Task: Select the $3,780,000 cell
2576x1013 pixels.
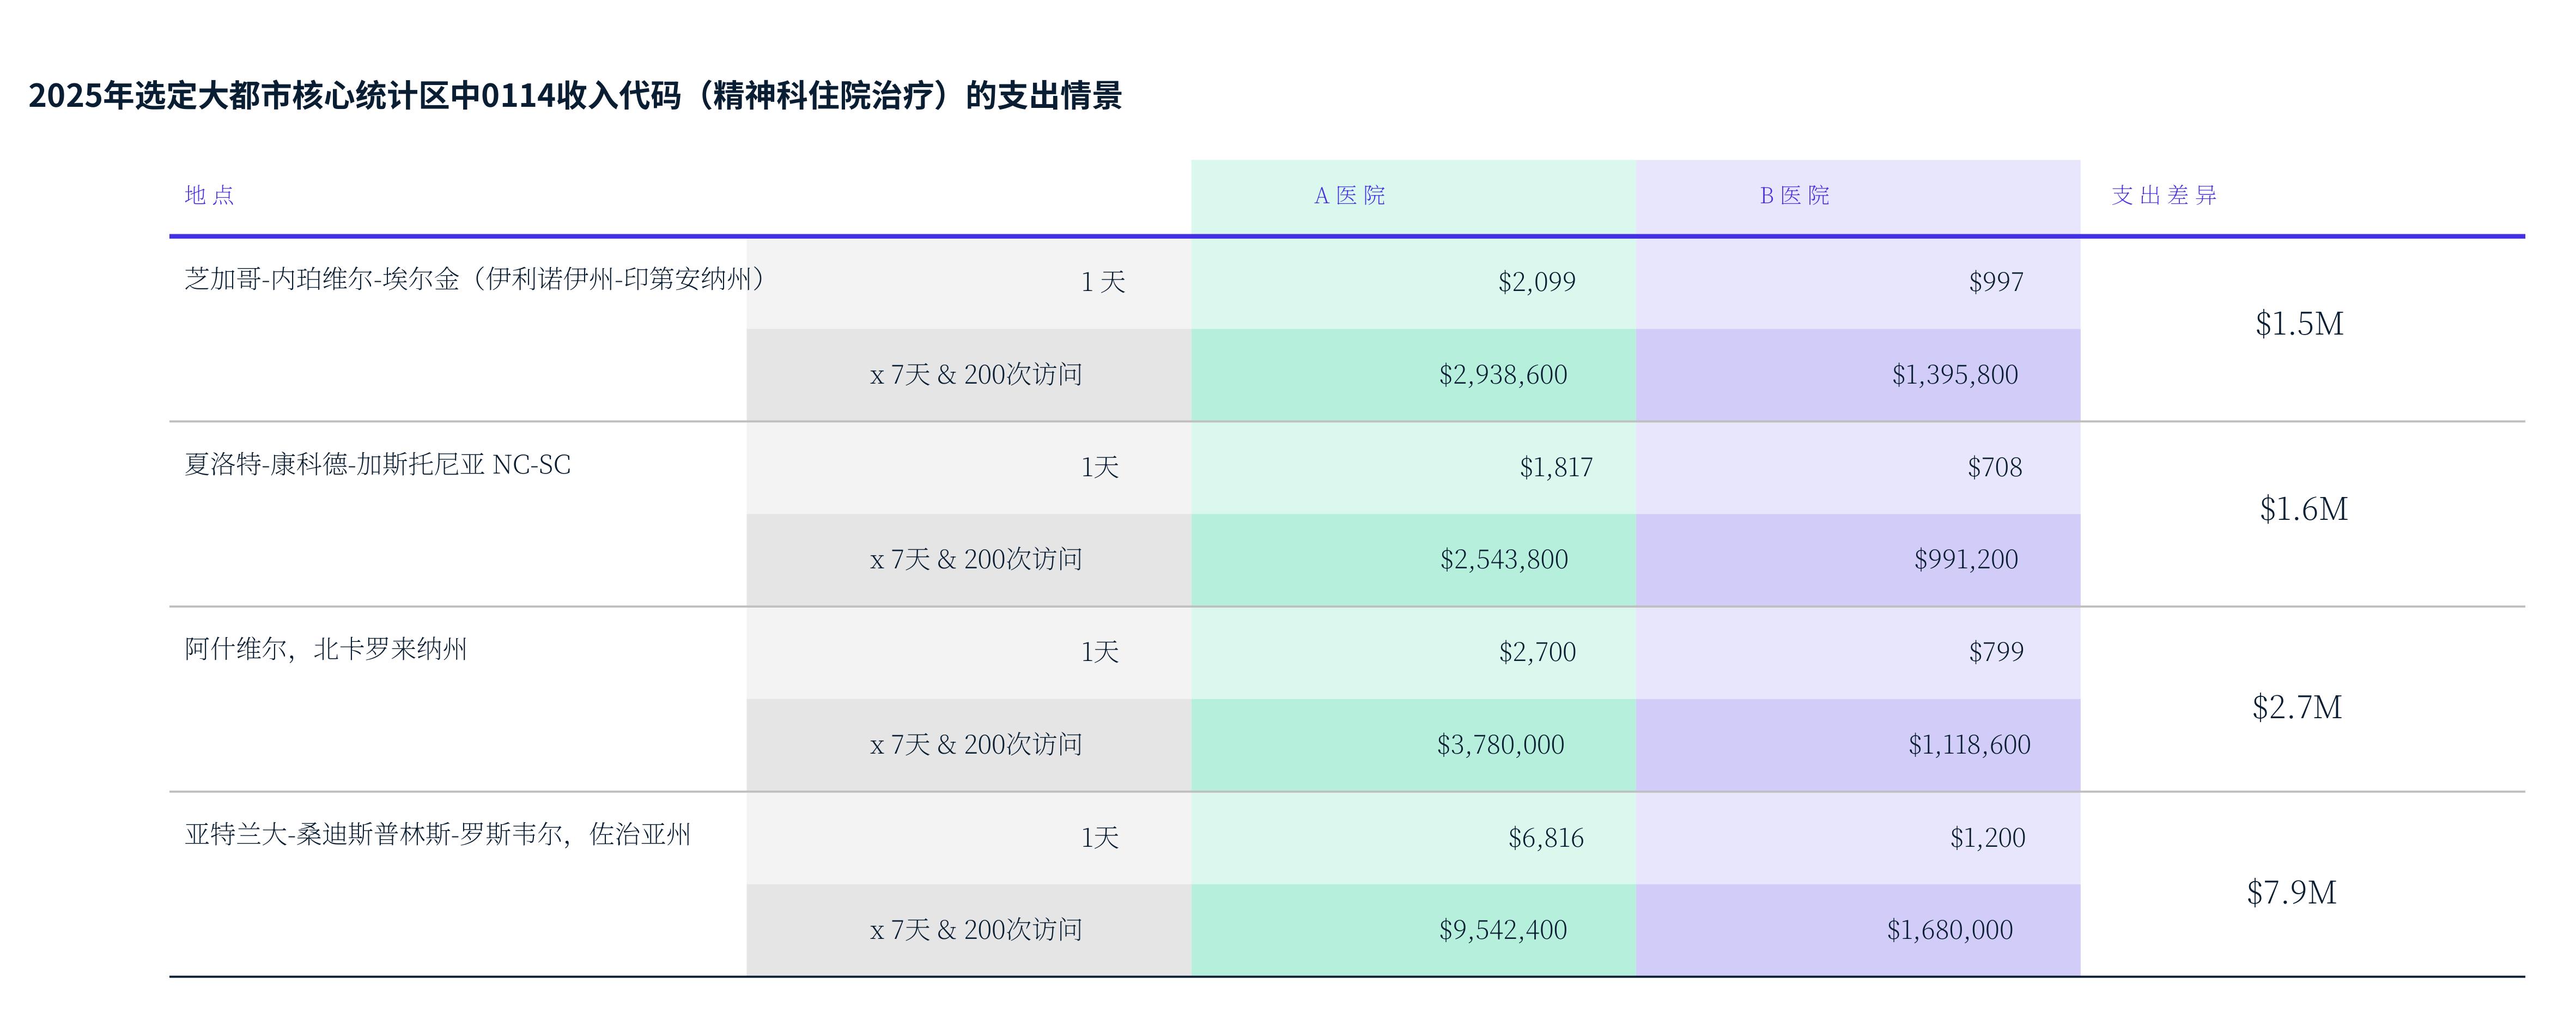Action: point(1500,745)
